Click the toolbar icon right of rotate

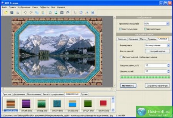pos(81,12)
